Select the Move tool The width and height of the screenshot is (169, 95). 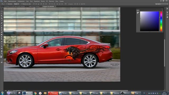(2, 9)
